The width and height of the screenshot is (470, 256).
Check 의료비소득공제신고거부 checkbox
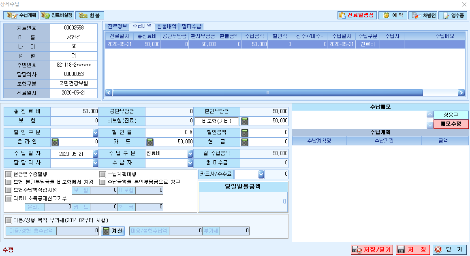pyautogui.click(x=9, y=198)
